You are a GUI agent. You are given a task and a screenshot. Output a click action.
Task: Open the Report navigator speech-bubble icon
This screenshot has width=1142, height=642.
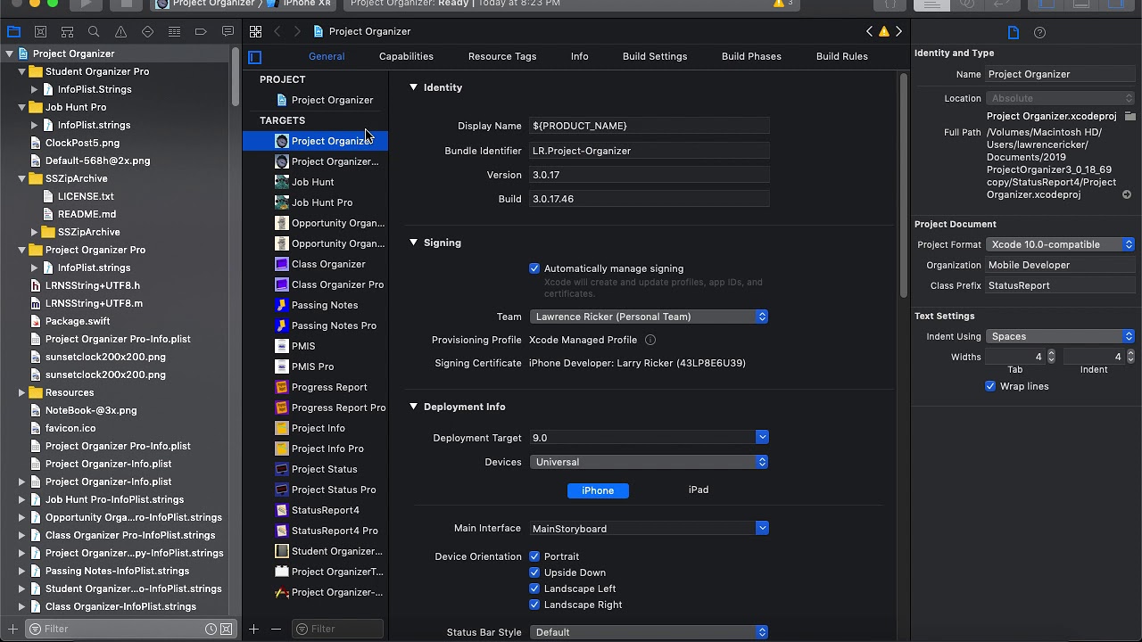[228, 31]
